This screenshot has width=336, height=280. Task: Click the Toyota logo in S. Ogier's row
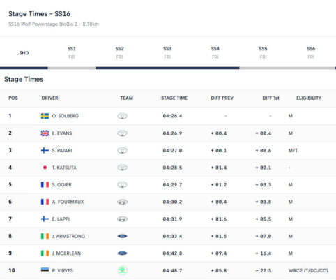pyautogui.click(x=122, y=185)
